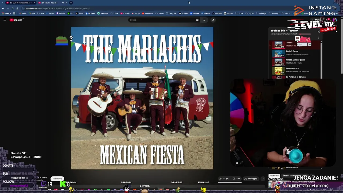Open site information icon in address bar
The height and width of the screenshot is (193, 343).
point(23,8)
